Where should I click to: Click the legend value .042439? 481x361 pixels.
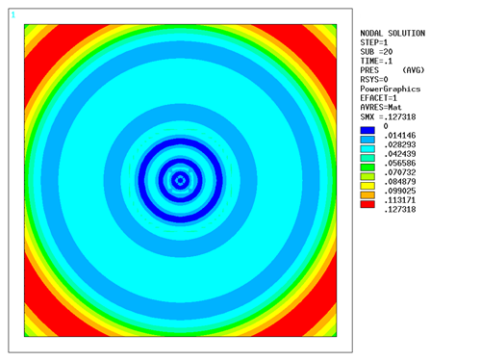click(400, 154)
